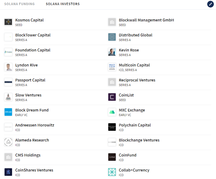Click the Block Dream Fund logo
Viewport: 216px width, 179px height.
(8, 112)
